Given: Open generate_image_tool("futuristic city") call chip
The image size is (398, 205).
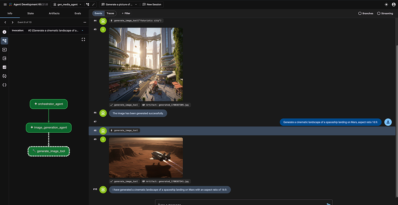Looking at the screenshot, I should (136, 21).
